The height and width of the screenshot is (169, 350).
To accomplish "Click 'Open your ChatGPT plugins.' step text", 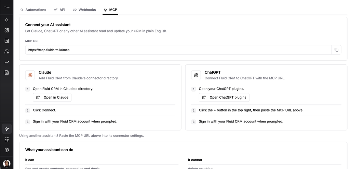I will (x=221, y=89).
